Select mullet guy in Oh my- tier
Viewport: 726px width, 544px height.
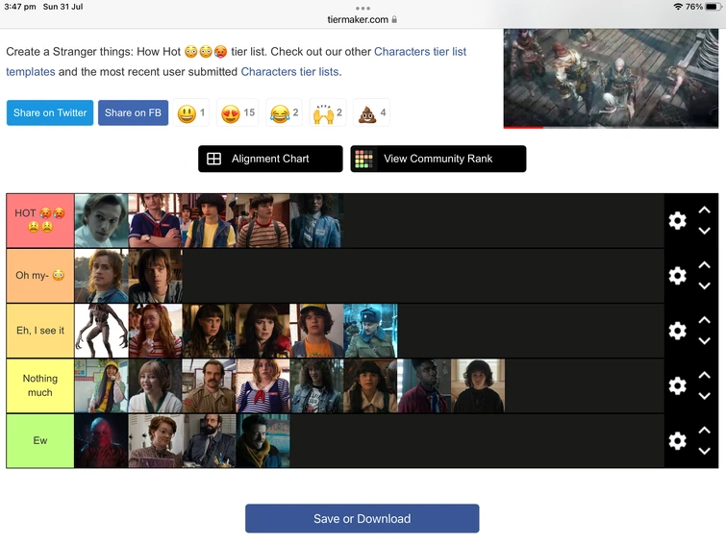(x=101, y=276)
